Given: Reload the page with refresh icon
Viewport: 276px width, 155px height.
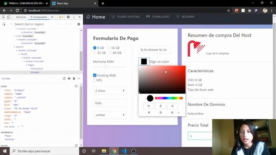Looking at the screenshot, I should click(x=17, y=10).
